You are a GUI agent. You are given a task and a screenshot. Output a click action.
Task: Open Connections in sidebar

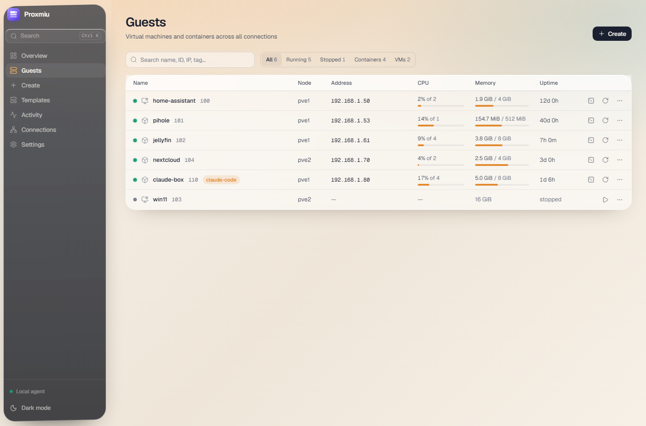pos(55,130)
